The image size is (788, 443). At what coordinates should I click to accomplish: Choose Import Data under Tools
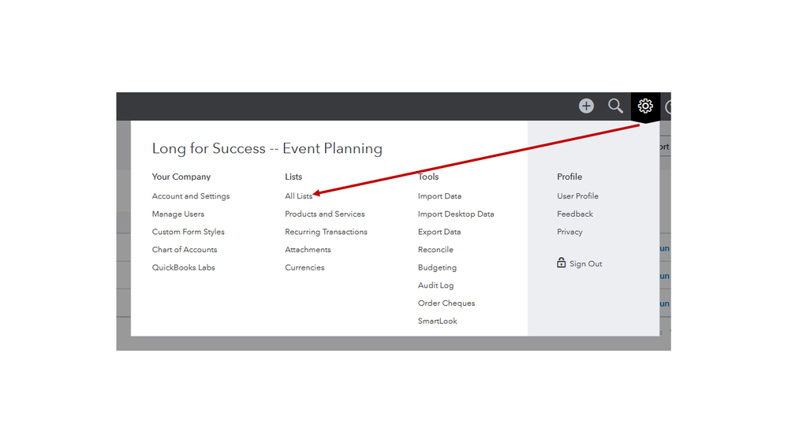tap(439, 196)
